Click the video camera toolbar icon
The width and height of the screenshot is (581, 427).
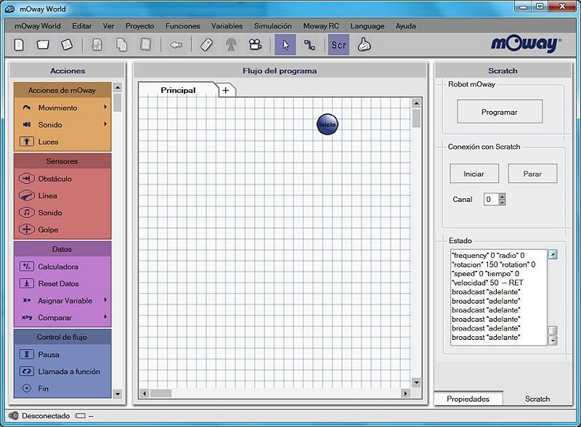click(x=254, y=45)
